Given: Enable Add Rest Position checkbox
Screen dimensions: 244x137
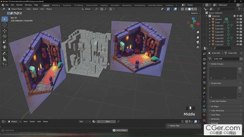Looking at the screenshot, I should click(x=210, y=101).
